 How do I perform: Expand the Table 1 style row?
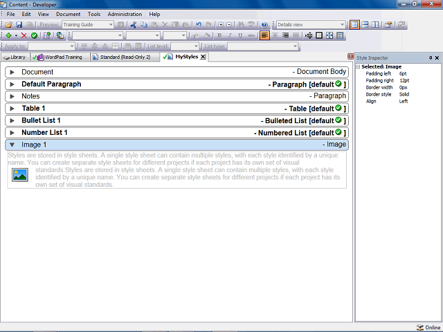point(12,109)
